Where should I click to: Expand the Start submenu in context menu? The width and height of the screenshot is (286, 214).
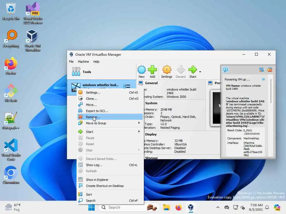point(110,132)
